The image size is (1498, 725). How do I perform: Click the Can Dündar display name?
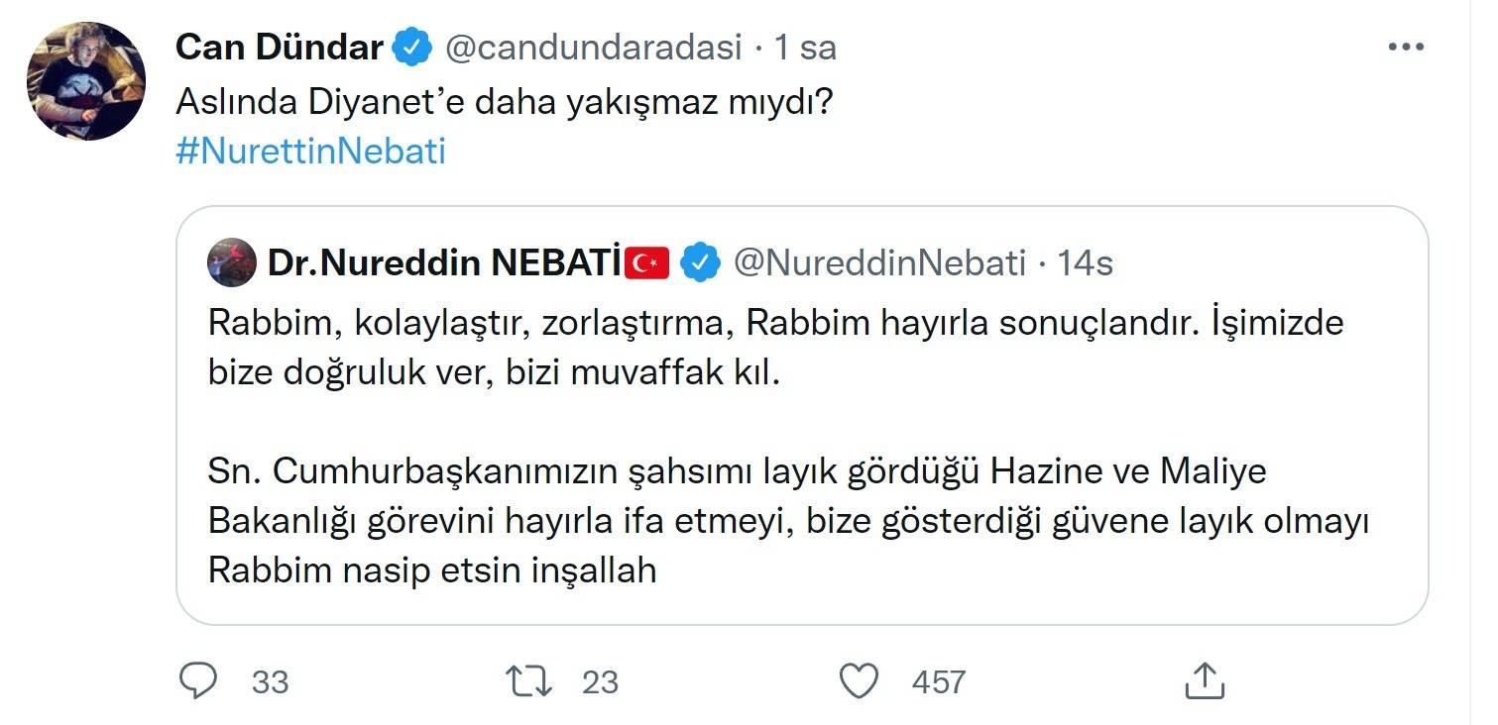(x=279, y=48)
